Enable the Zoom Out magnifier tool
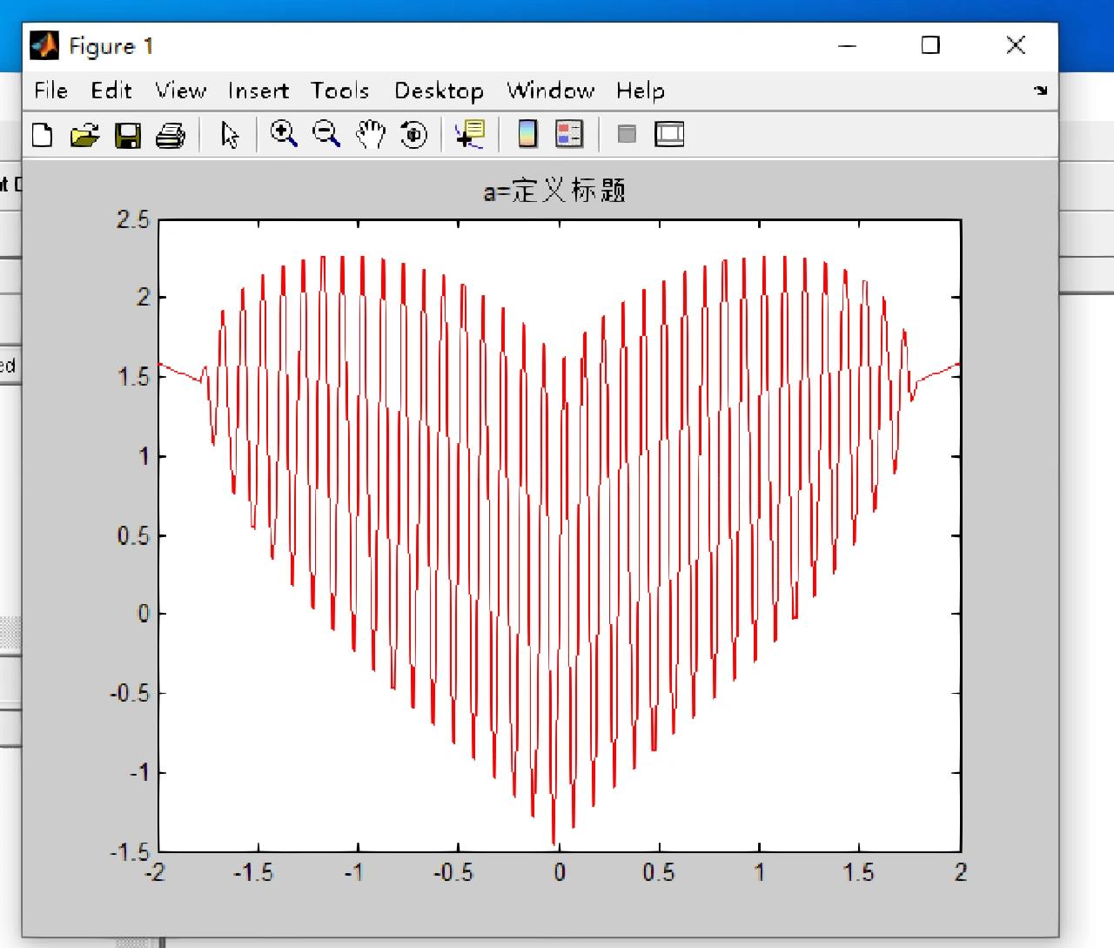Screen dimensions: 1114x948 [327, 134]
